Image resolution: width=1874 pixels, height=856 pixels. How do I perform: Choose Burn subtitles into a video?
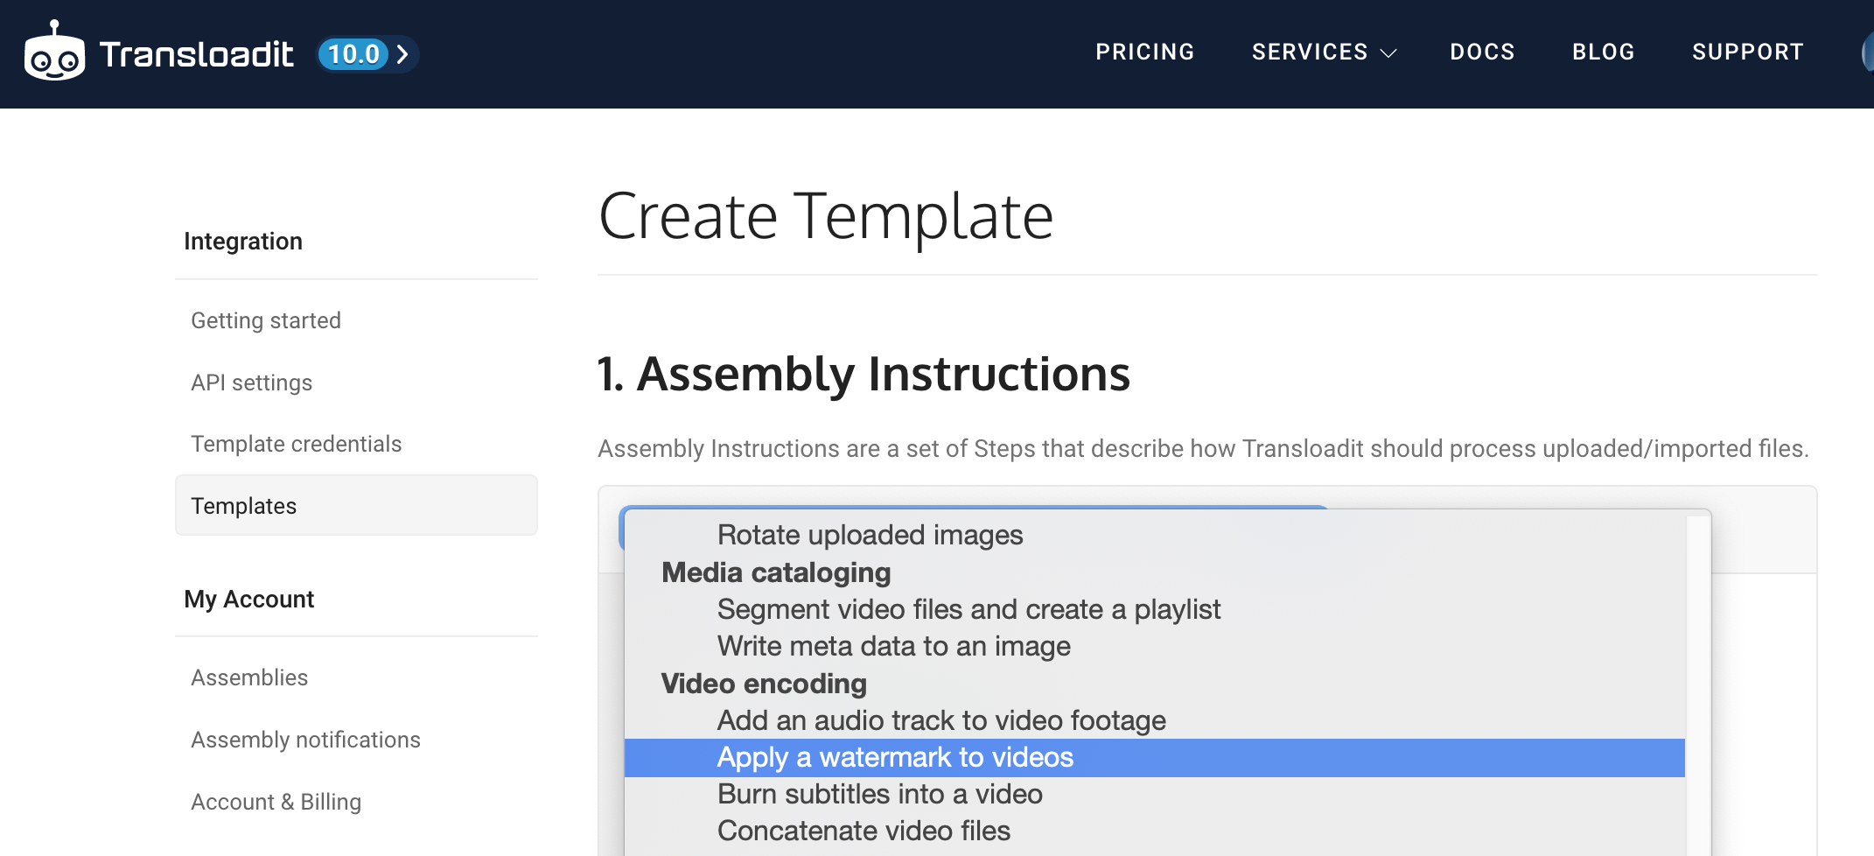[x=879, y=794]
